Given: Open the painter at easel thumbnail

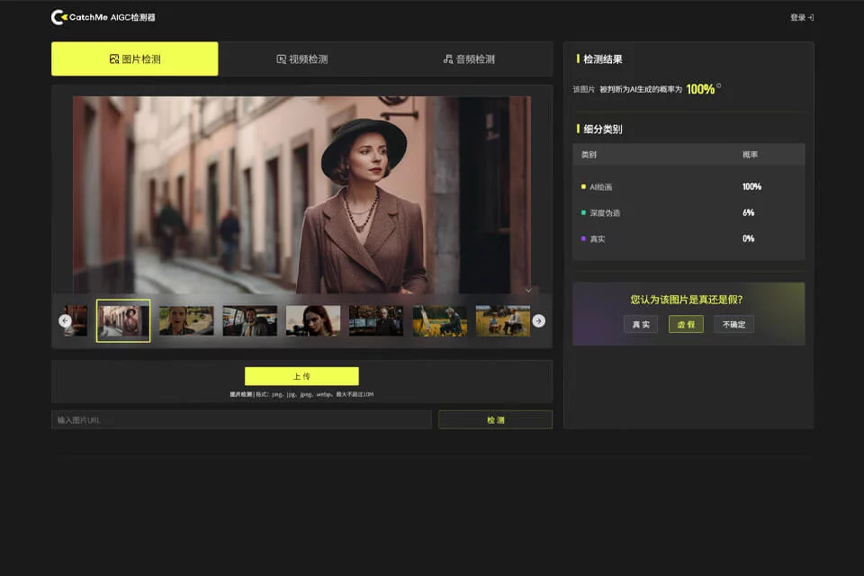Looking at the screenshot, I should tap(440, 320).
